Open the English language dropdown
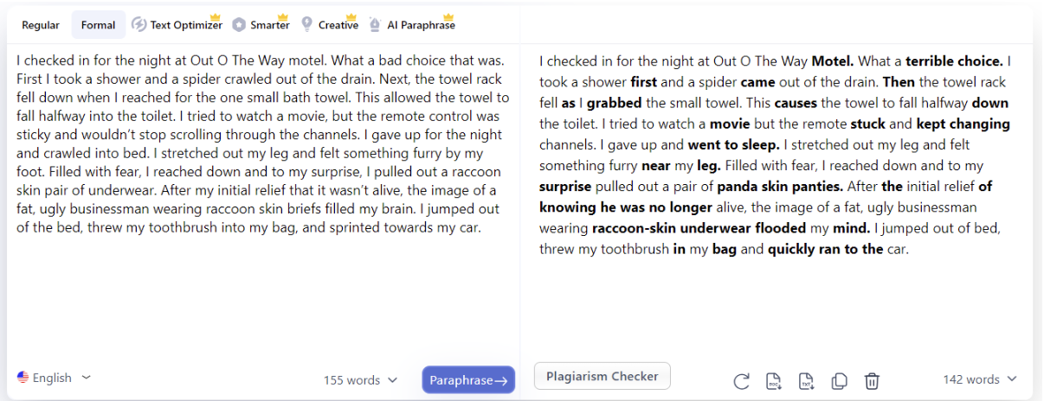 click(x=55, y=378)
